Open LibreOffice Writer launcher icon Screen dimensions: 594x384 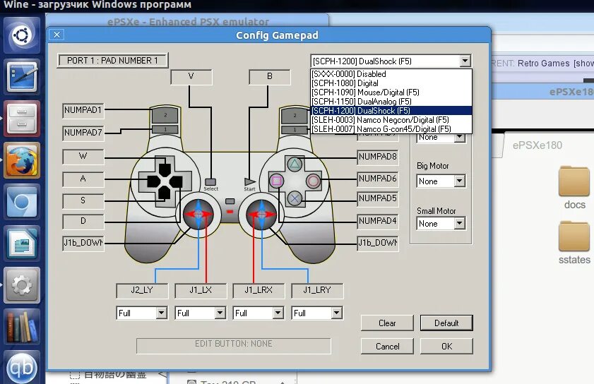pyautogui.click(x=22, y=244)
